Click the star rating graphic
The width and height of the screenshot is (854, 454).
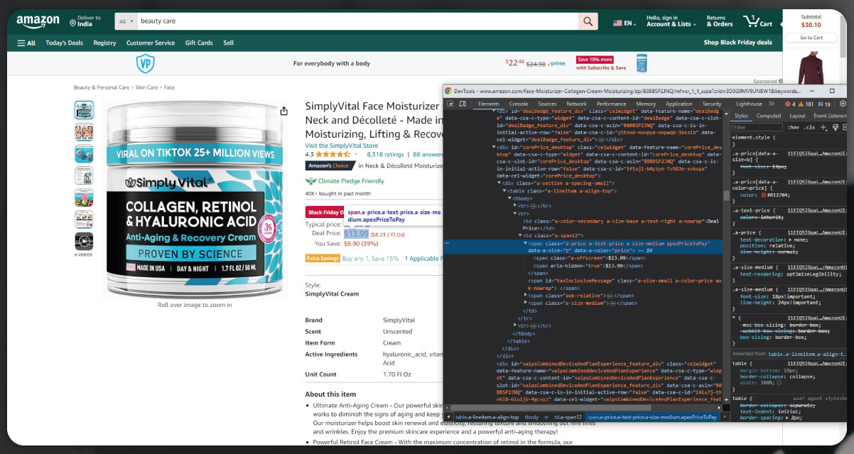tap(333, 153)
